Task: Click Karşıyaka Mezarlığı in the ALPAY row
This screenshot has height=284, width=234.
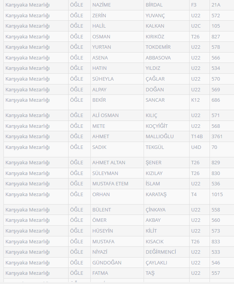Action: [28, 89]
